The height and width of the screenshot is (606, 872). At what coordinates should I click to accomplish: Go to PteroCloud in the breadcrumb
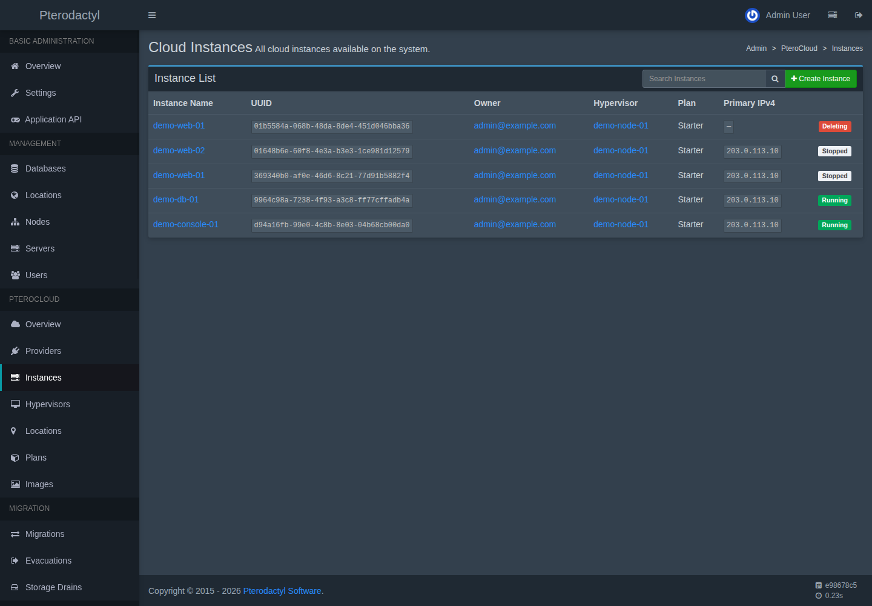click(x=799, y=48)
